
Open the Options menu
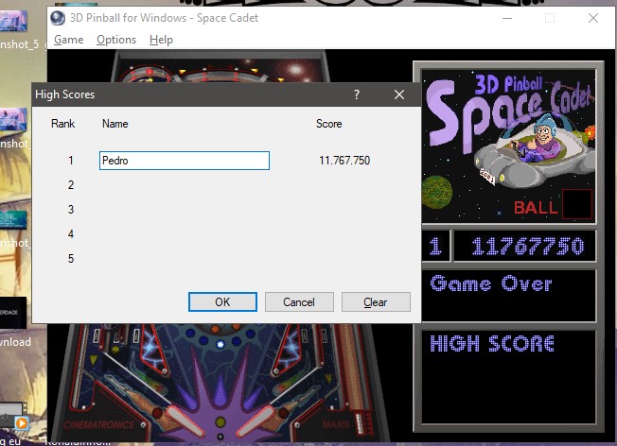click(x=116, y=40)
